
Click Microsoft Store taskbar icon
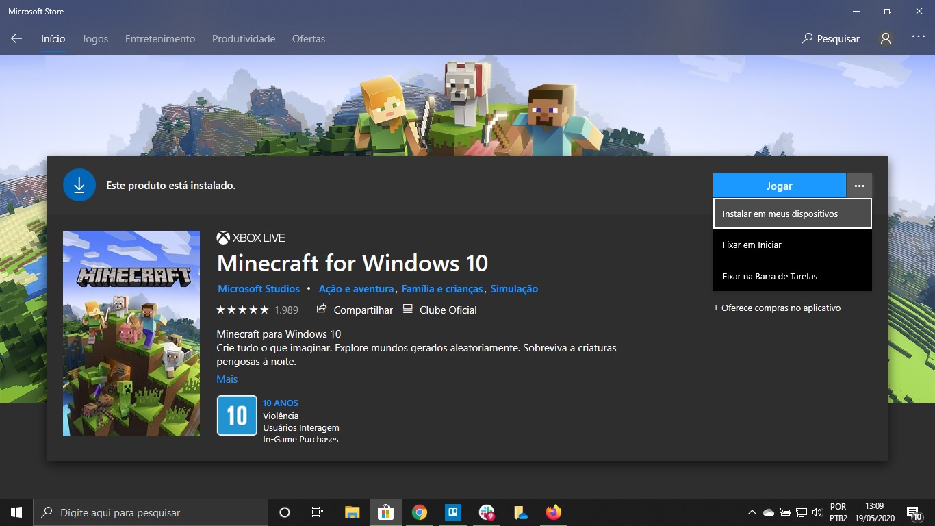(x=386, y=512)
